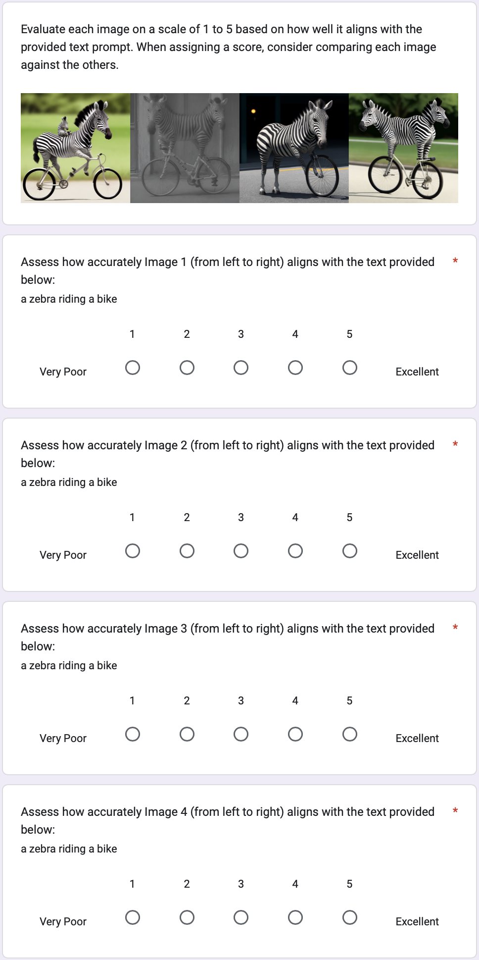
Task: Click the first zebra on bike image
Action: (x=75, y=148)
